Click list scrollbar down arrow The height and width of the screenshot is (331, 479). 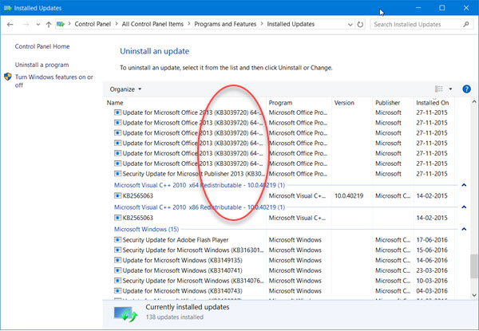click(x=473, y=295)
